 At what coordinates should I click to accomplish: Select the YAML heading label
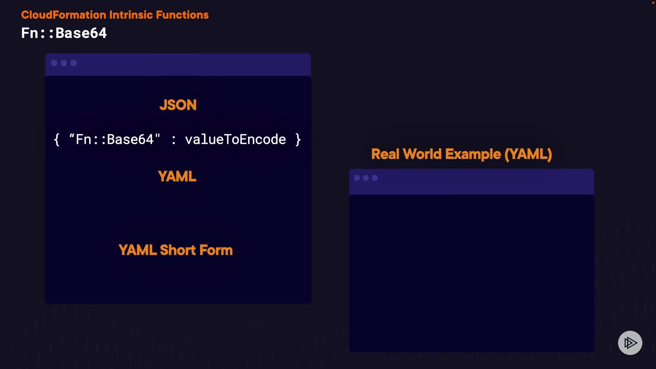pos(177,177)
